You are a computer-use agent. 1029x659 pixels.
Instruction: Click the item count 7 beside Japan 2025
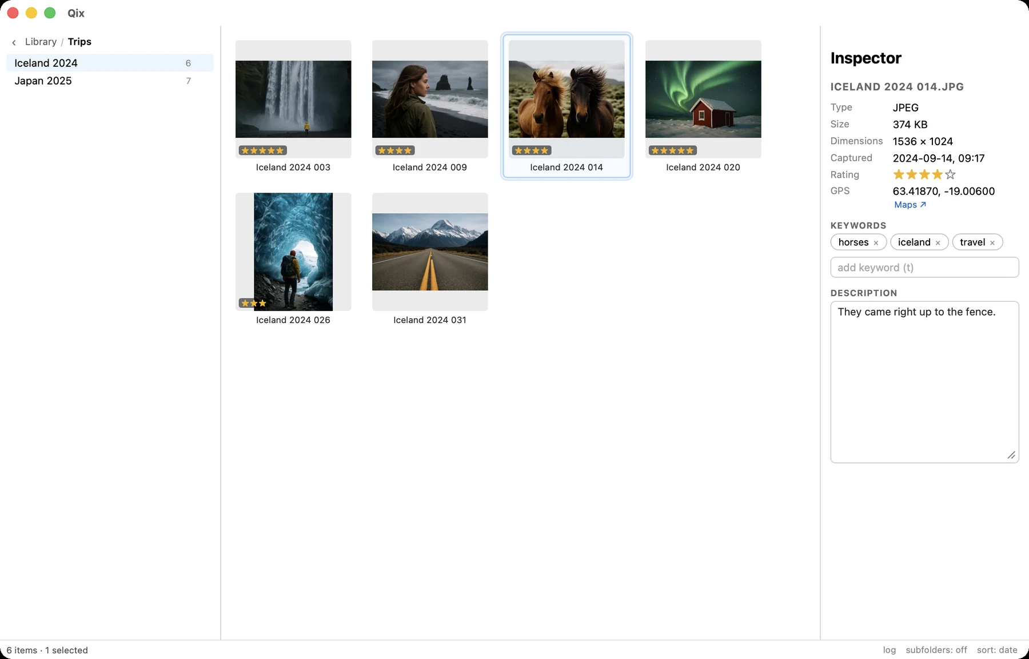pos(188,81)
